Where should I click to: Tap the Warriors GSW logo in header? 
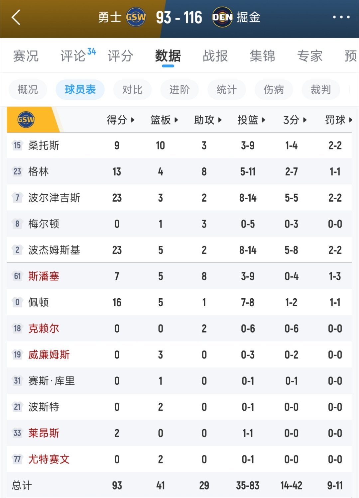136,17
